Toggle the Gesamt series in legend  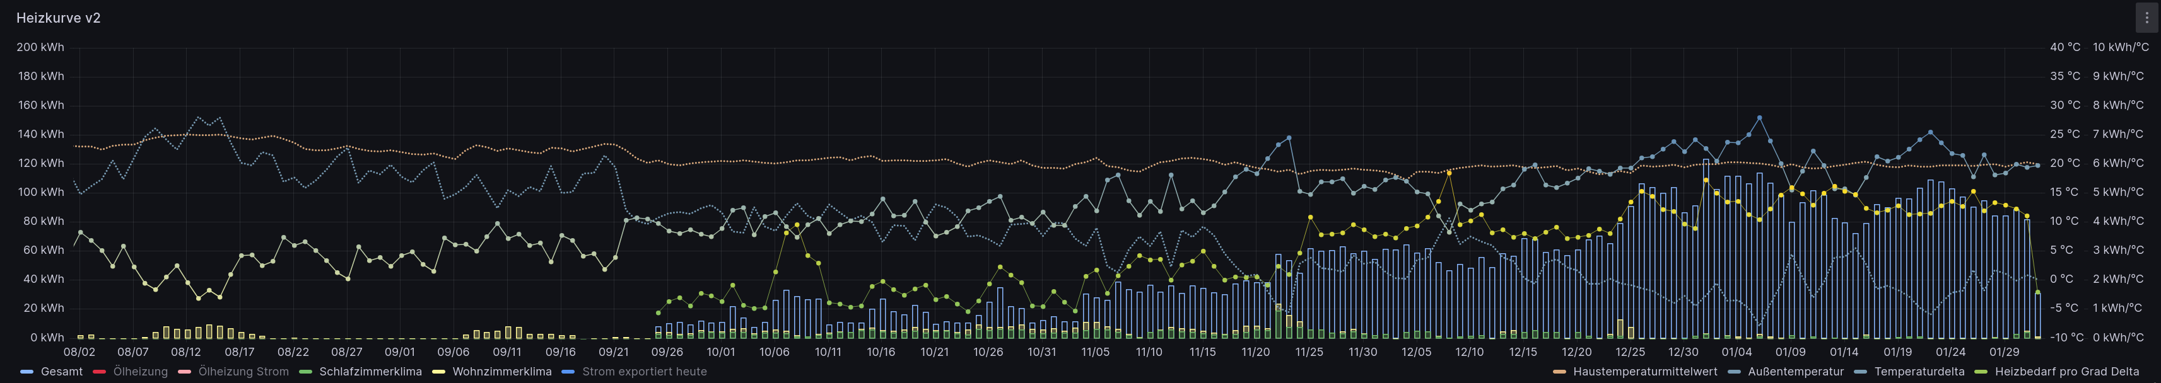pyautogui.click(x=61, y=371)
